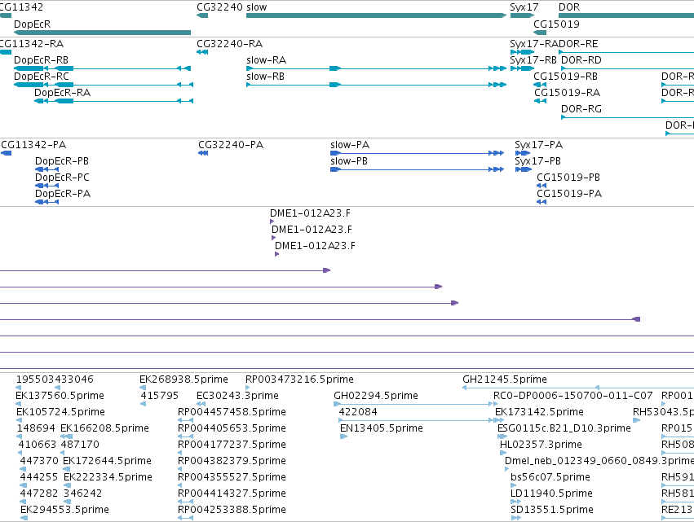Select the slow-PA protein feature line
This screenshot has width=694, height=522.
click(417, 153)
